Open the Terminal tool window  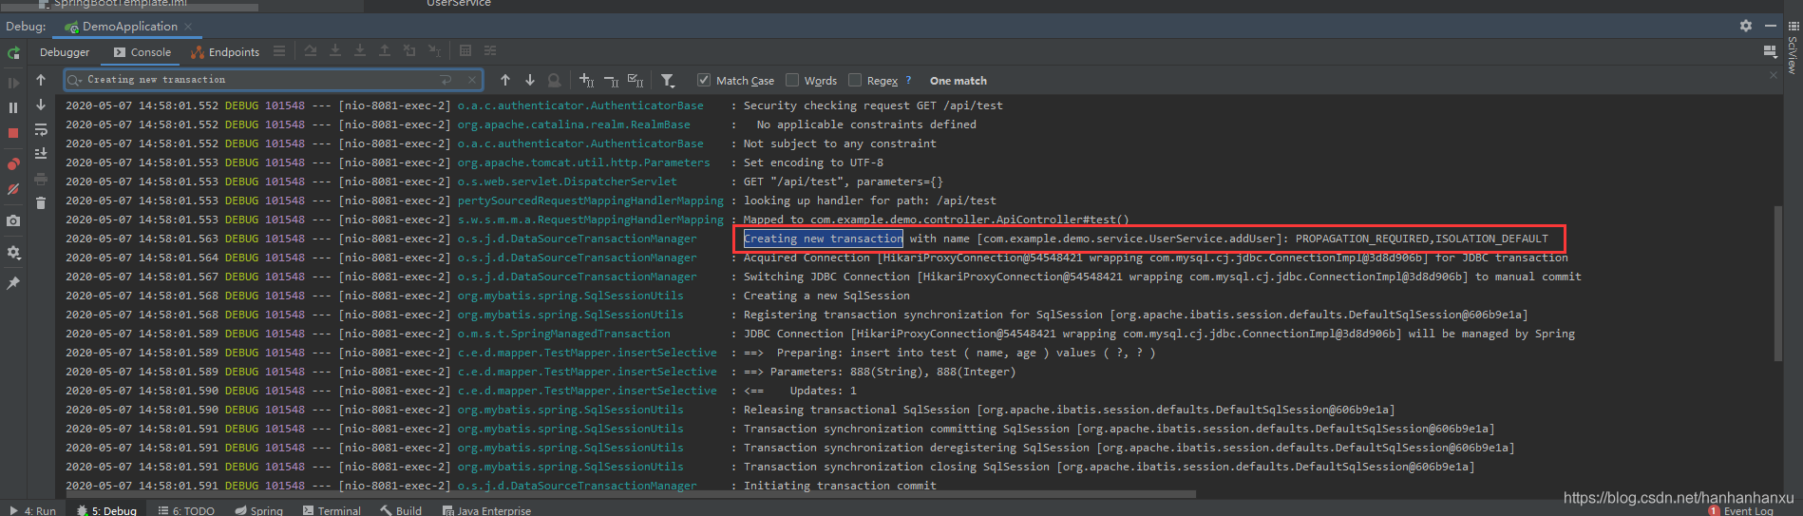332,510
